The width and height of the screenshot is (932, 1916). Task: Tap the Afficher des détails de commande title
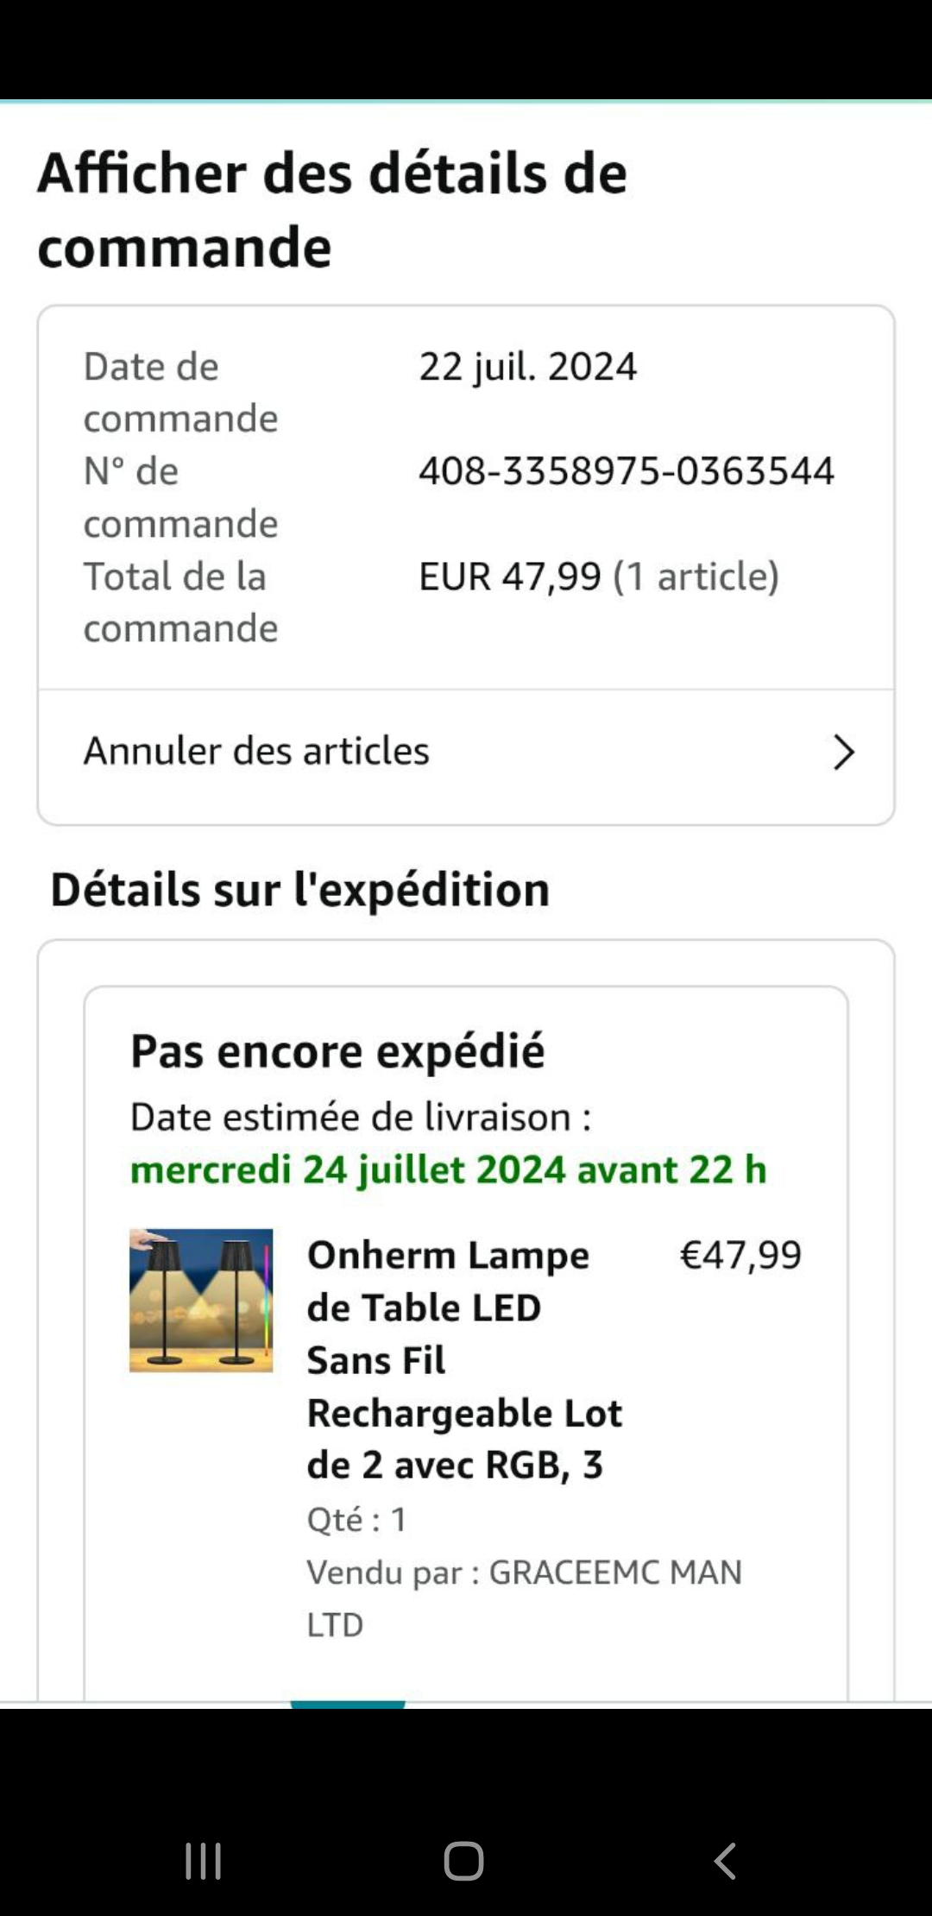(331, 210)
